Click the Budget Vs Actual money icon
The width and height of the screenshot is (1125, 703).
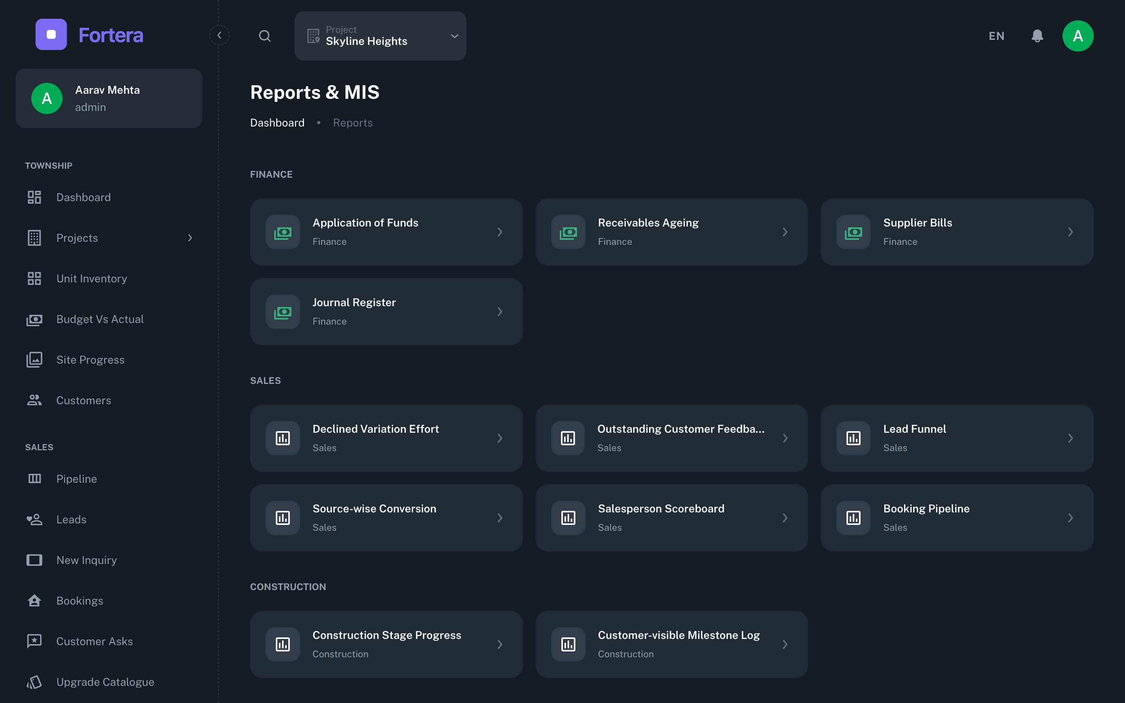click(34, 319)
